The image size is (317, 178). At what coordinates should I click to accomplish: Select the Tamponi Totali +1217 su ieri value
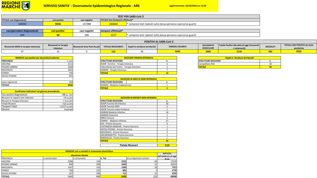(x=66, y=106)
